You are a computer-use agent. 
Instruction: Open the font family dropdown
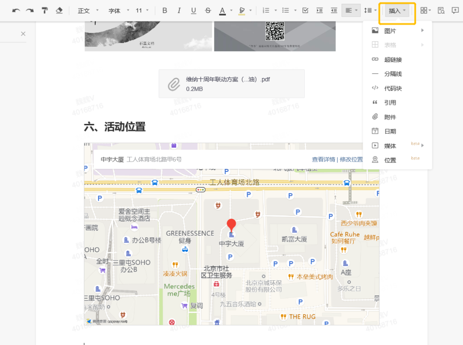coord(116,10)
